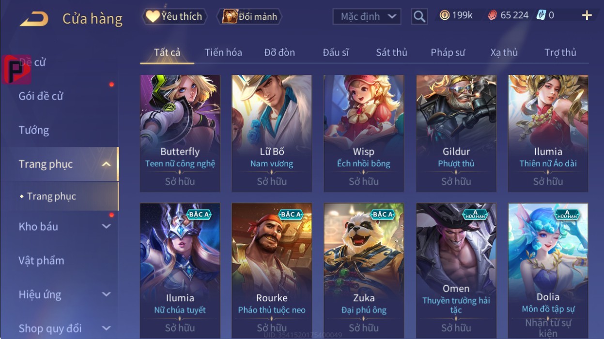Open the Zuka Đại phú ông card
The image size is (604, 339).
[364, 271]
